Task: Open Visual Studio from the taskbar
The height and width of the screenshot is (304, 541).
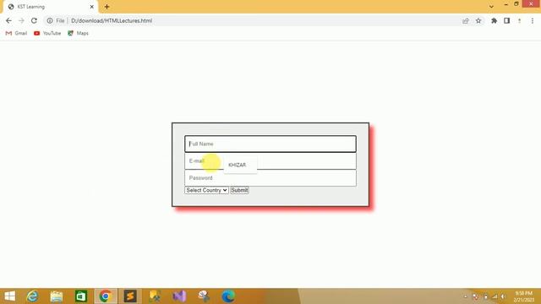Action: [179, 296]
